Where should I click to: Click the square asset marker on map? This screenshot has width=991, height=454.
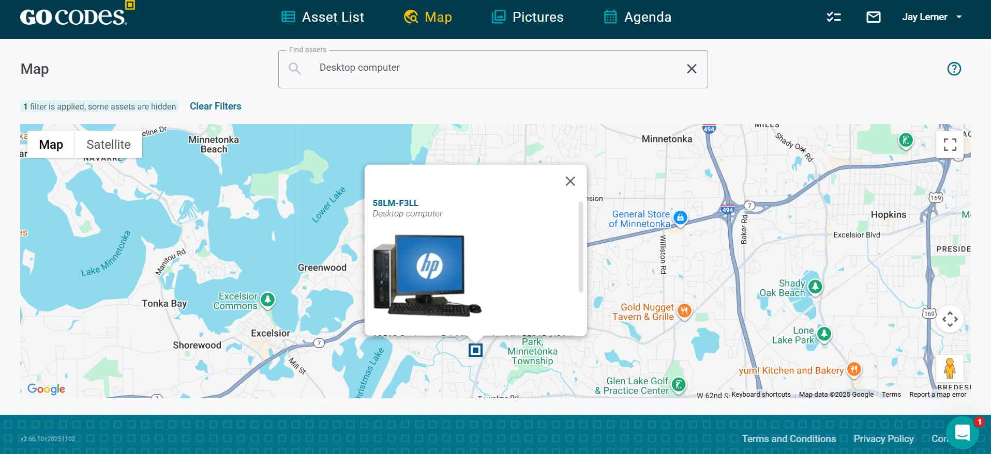pos(475,350)
